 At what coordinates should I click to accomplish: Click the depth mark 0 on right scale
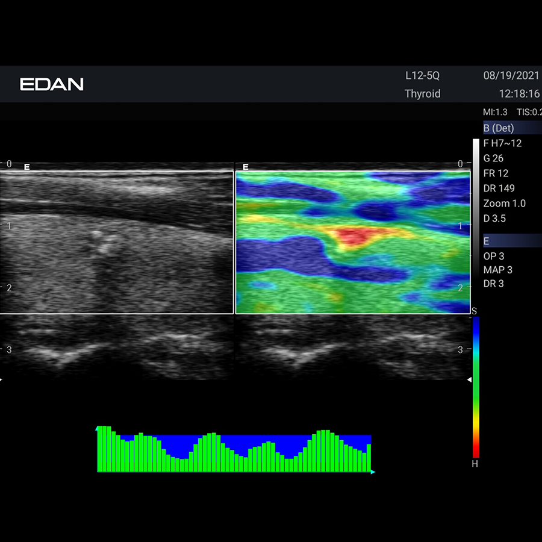(x=460, y=164)
